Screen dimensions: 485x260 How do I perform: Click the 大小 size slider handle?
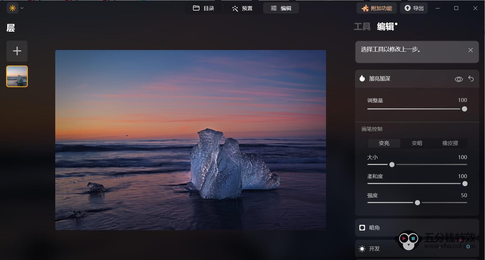point(392,164)
